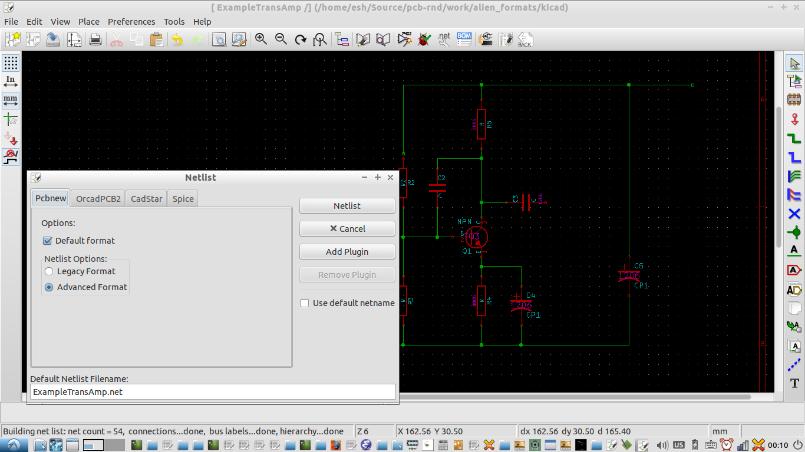Switch to the Spice tab
Image resolution: width=805 pixels, height=452 pixels.
(183, 199)
